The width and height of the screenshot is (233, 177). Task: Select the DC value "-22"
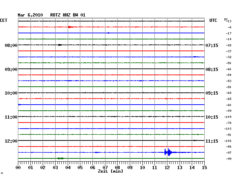tap(229, 45)
